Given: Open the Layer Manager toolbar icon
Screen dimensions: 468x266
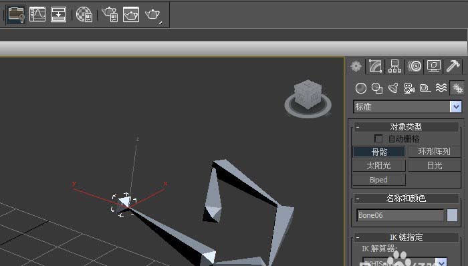Looking at the screenshot, I should click(16, 14).
